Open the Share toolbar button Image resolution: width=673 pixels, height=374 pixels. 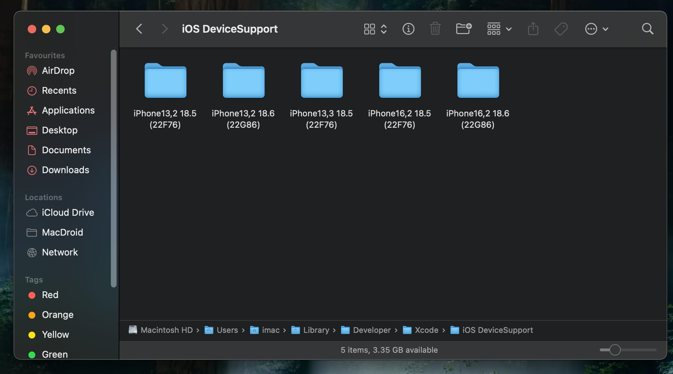[533, 29]
